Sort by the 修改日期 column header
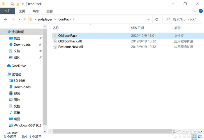This screenshot has height=140, width=204. (137, 28)
